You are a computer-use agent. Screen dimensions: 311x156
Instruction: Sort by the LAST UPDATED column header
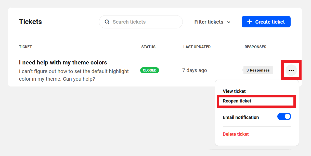(x=197, y=47)
